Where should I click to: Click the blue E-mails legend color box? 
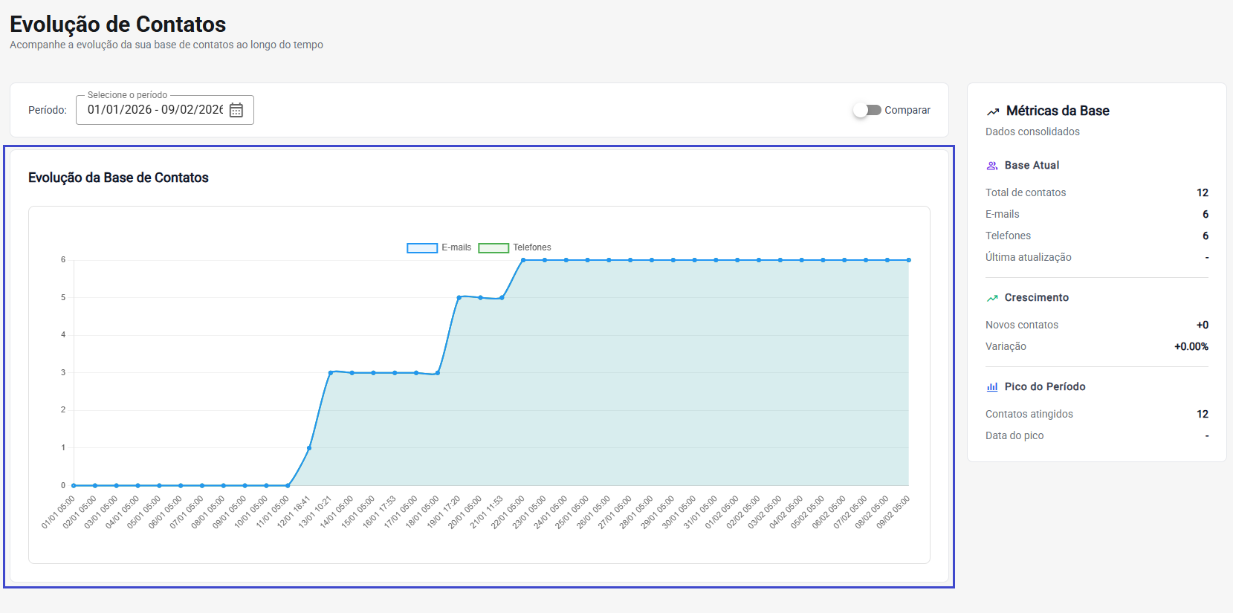[x=421, y=248]
